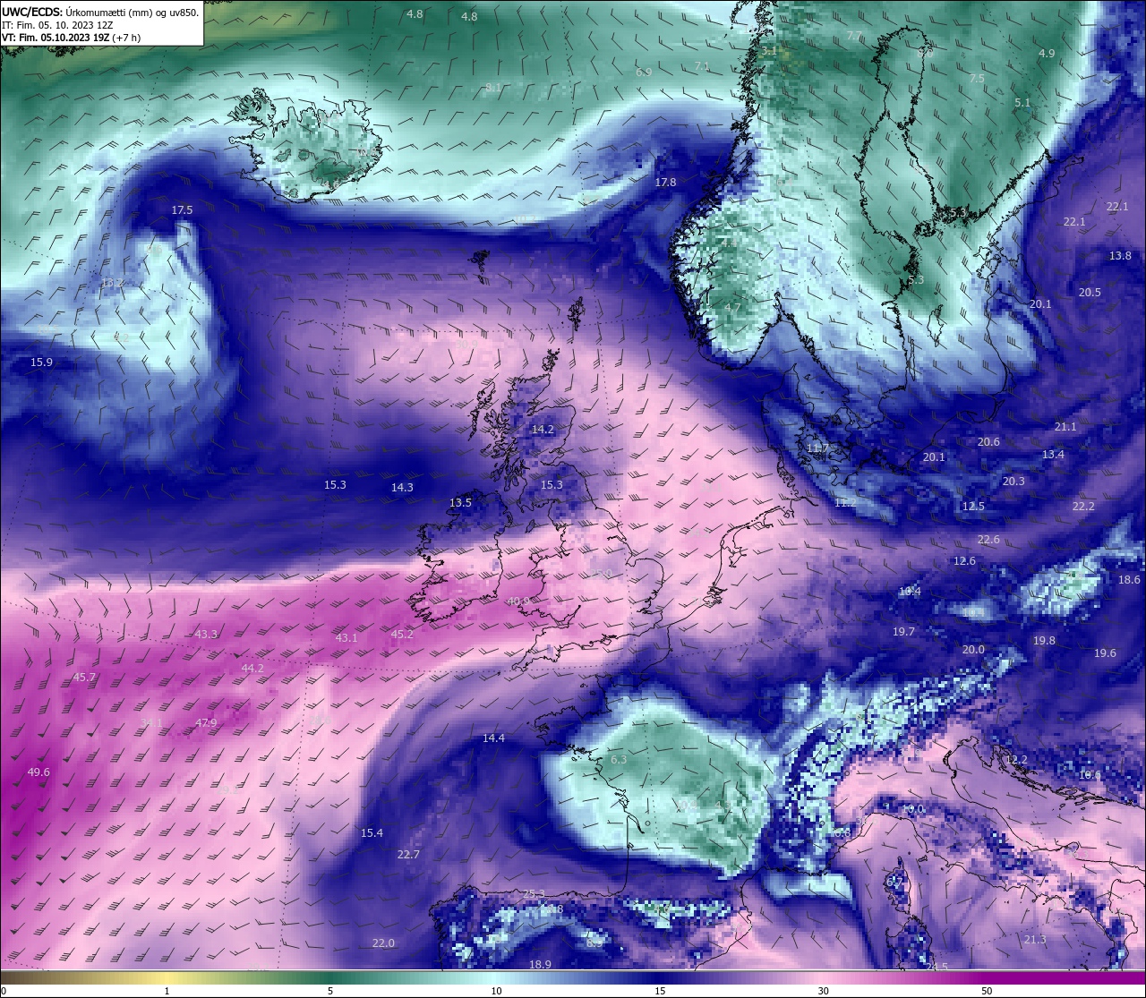Screen dimensions: 1146x998
Task: Click the color scale label 1
Action: [x=167, y=991]
